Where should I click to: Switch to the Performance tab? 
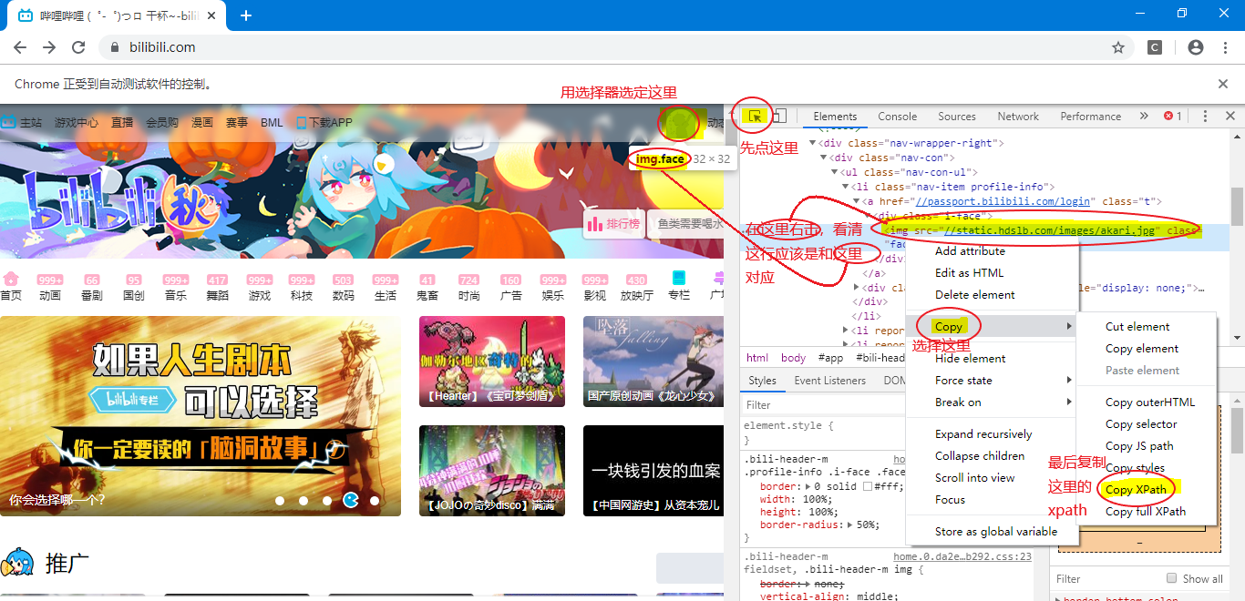[1091, 117]
